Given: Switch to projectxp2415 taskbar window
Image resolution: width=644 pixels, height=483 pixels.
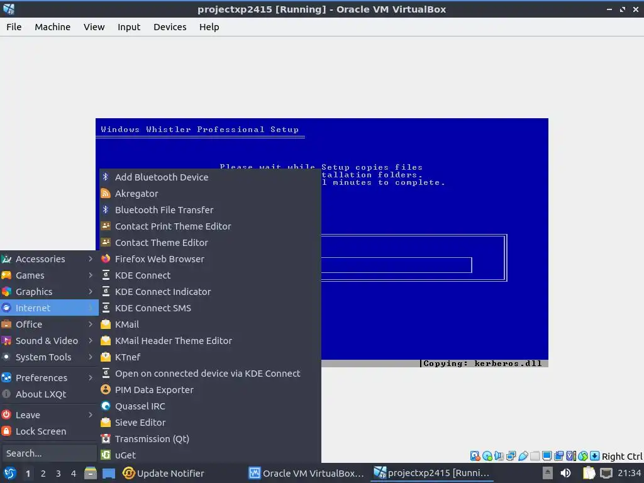Looking at the screenshot, I should [432, 473].
